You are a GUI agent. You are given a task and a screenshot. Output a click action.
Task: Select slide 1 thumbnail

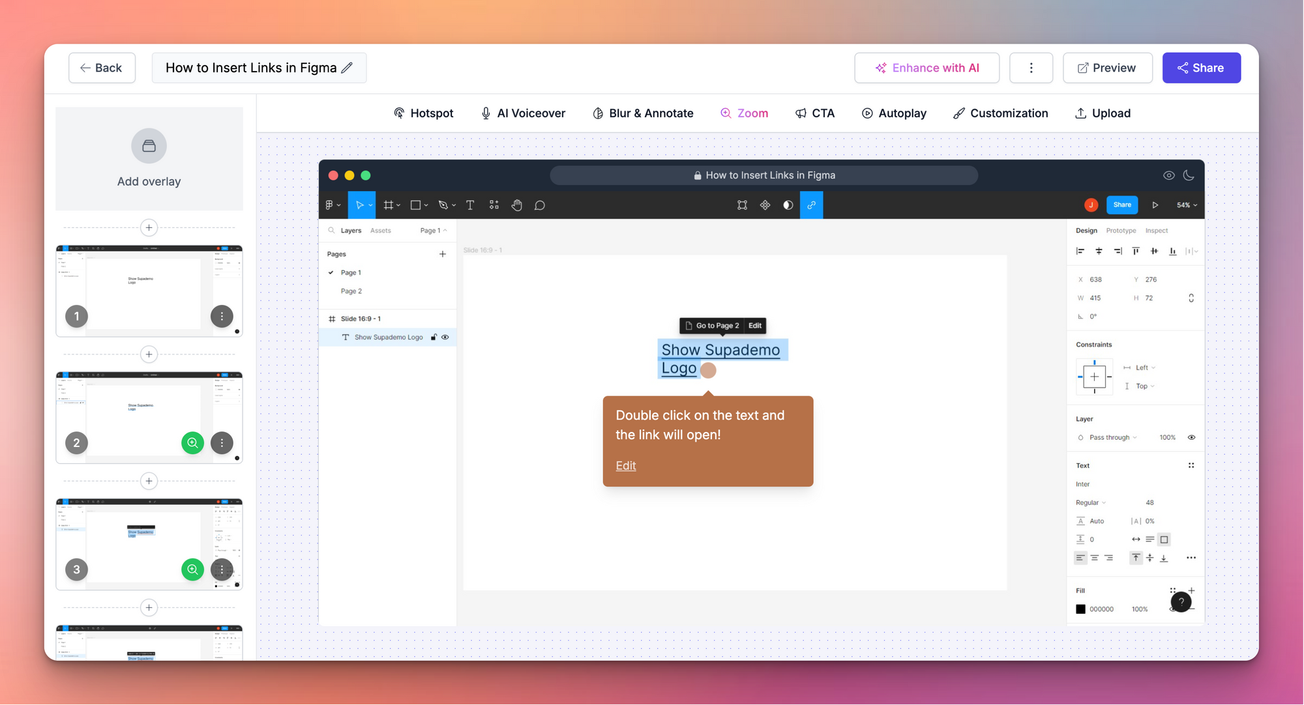tap(149, 291)
